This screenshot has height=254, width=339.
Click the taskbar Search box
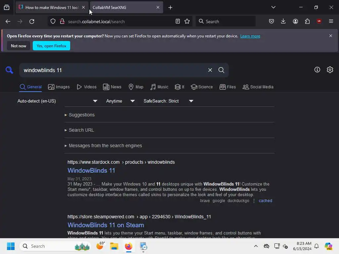click(x=55, y=246)
